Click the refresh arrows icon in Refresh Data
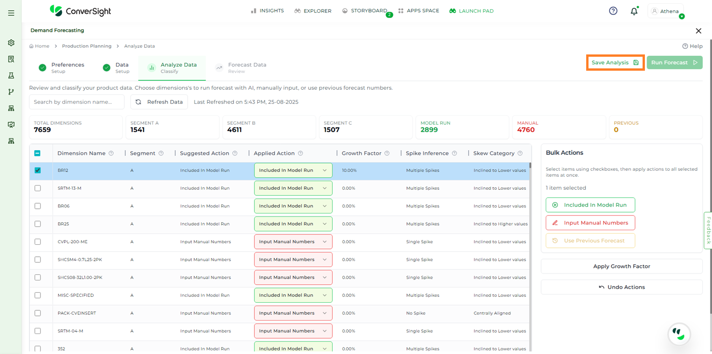The width and height of the screenshot is (712, 354). click(138, 102)
